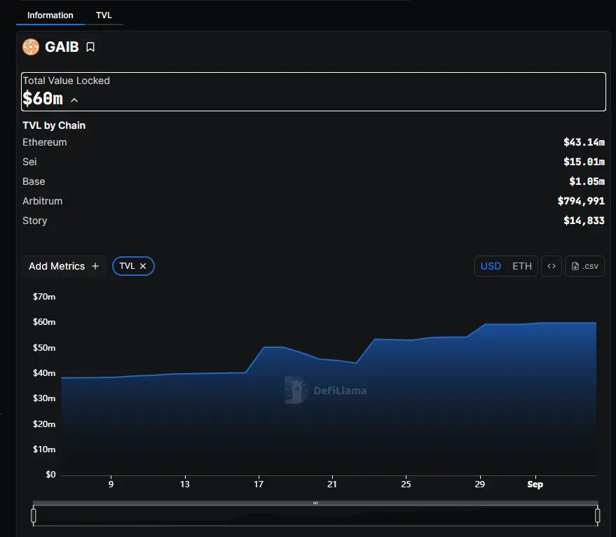Click right handle of chart range slider
Viewport: 616px width, 537px height.
click(x=598, y=515)
